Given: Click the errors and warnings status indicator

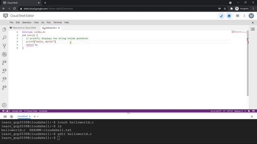Looking at the screenshot, I should coord(6,111).
